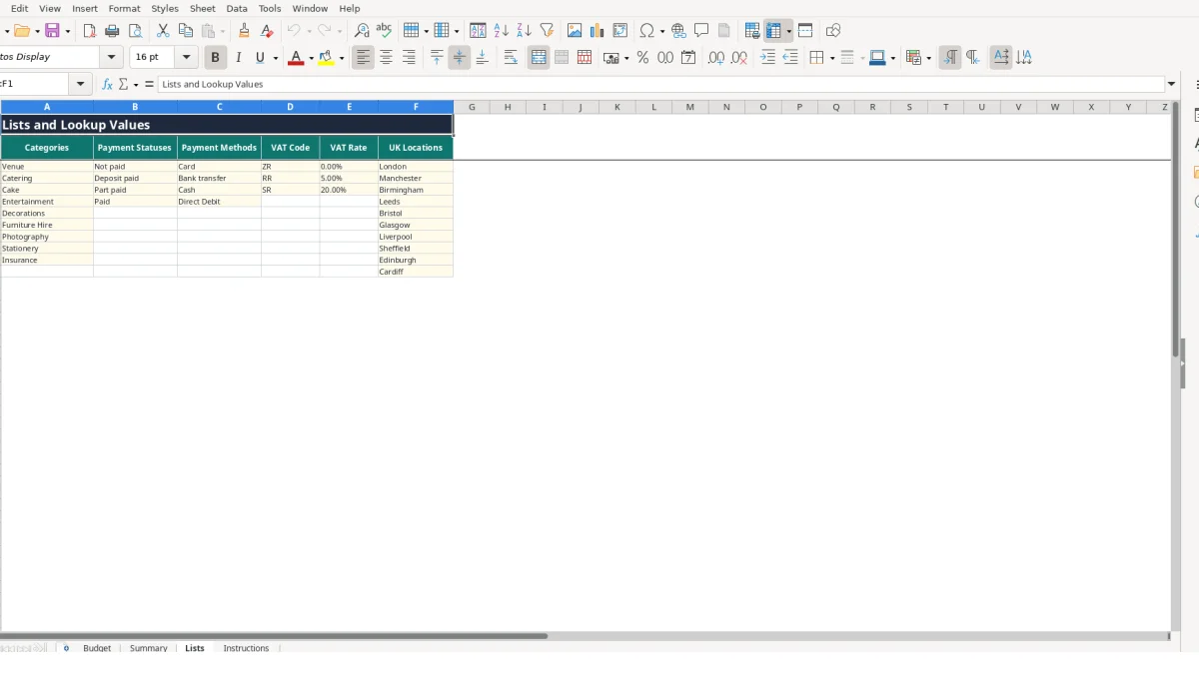Expand the Name Box dropdown

(81, 85)
